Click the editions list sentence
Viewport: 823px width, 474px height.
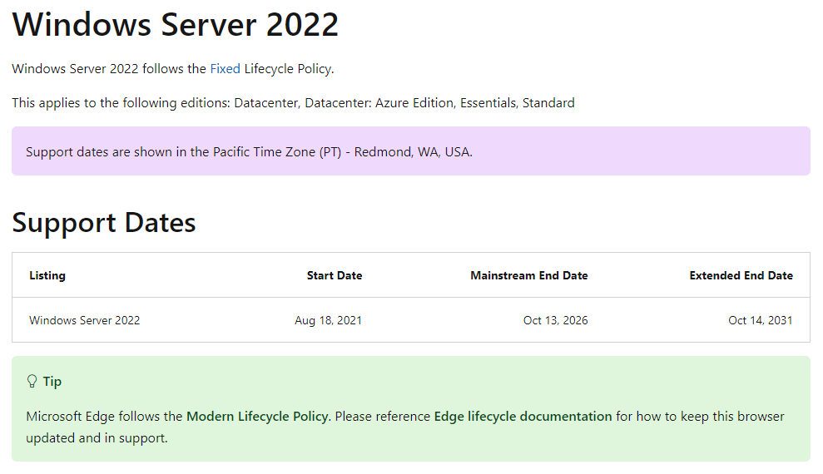coord(294,103)
